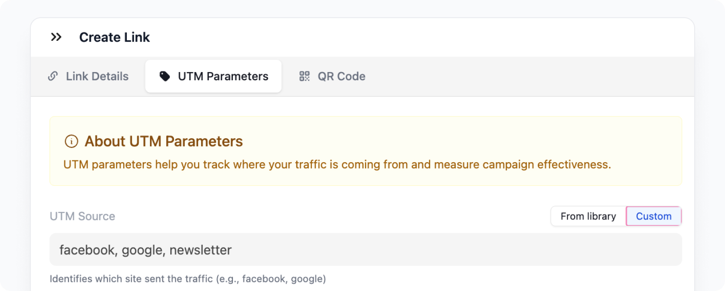
Task: Click the description sentence about tracking traffic
Action: click(337, 165)
